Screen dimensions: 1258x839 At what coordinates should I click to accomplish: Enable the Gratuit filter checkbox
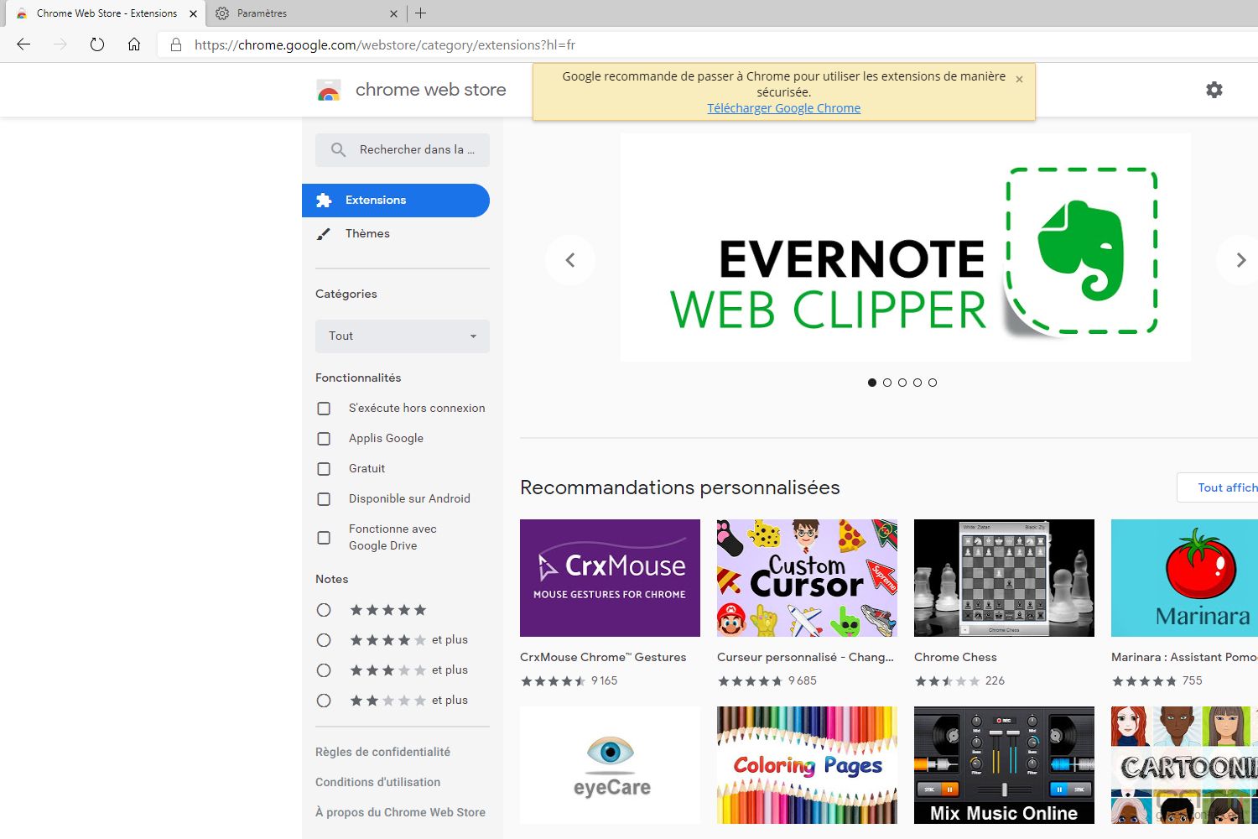324,469
